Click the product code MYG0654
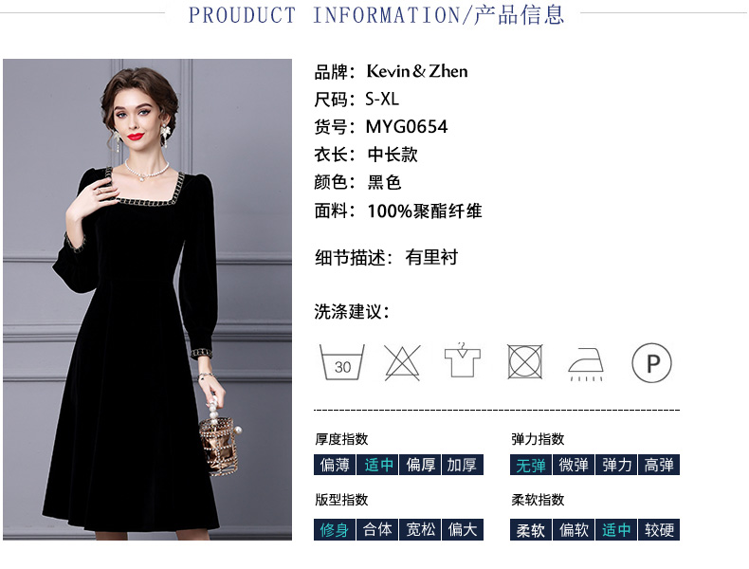 407,127
